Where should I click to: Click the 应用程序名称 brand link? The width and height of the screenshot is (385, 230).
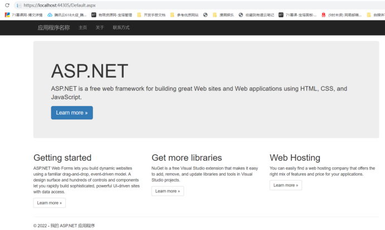pyautogui.click(x=53, y=28)
